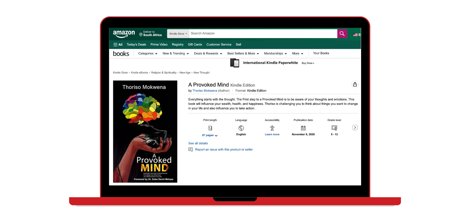Image resolution: width=463 pixels, height=216 pixels.
Task: Open the All hamburger menu
Action: click(x=118, y=45)
